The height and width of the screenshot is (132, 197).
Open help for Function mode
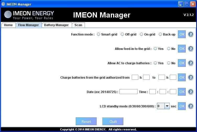pyautogui.click(x=191, y=34)
